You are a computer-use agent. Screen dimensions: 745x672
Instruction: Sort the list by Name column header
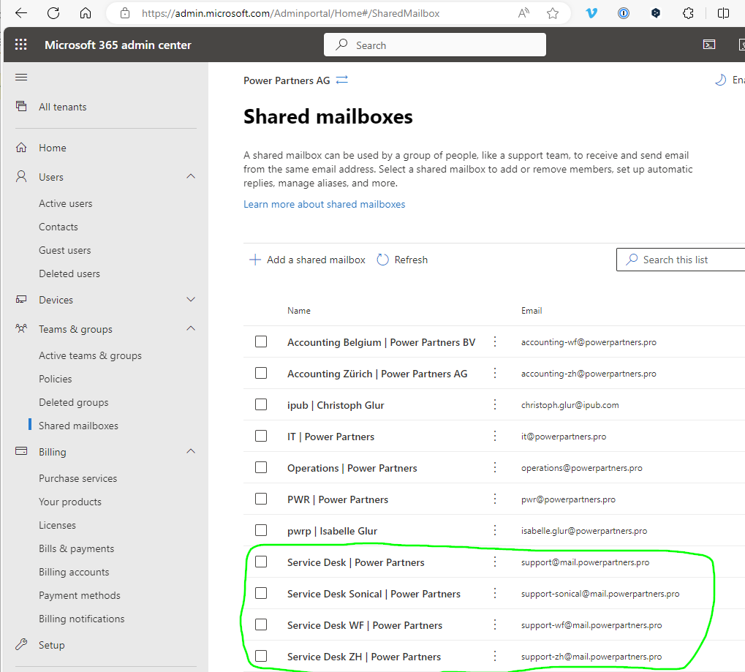pyautogui.click(x=299, y=310)
